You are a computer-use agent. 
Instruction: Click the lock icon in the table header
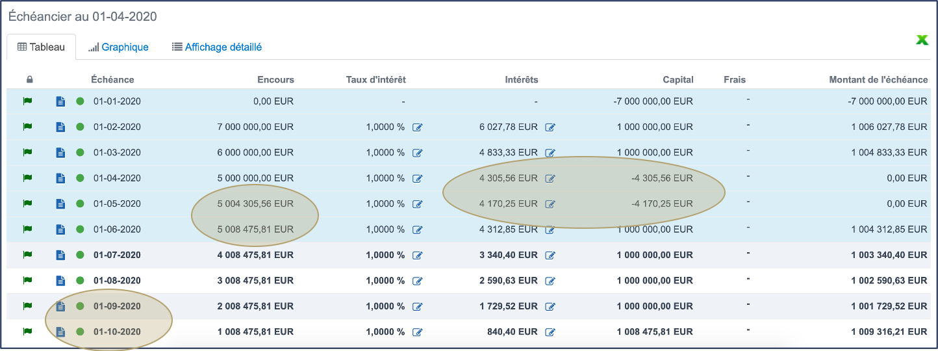tap(29, 80)
